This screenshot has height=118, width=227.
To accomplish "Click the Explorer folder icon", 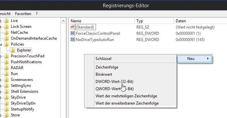I will pyautogui.click(x=12, y=50).
